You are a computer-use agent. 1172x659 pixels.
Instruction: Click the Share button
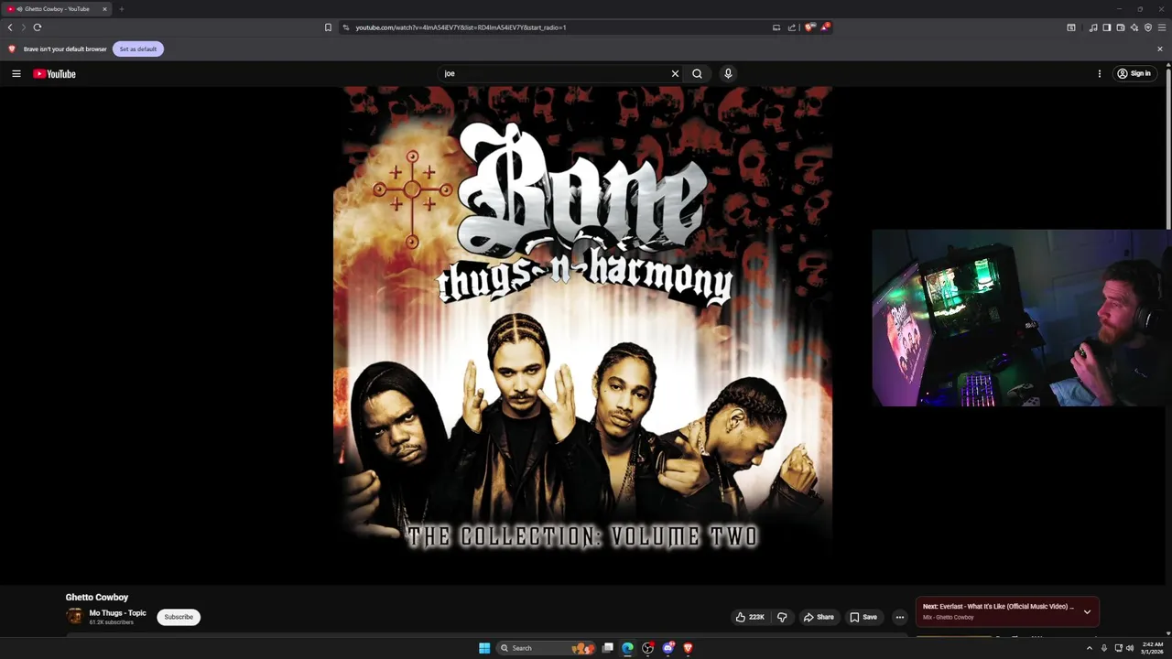[x=819, y=617]
